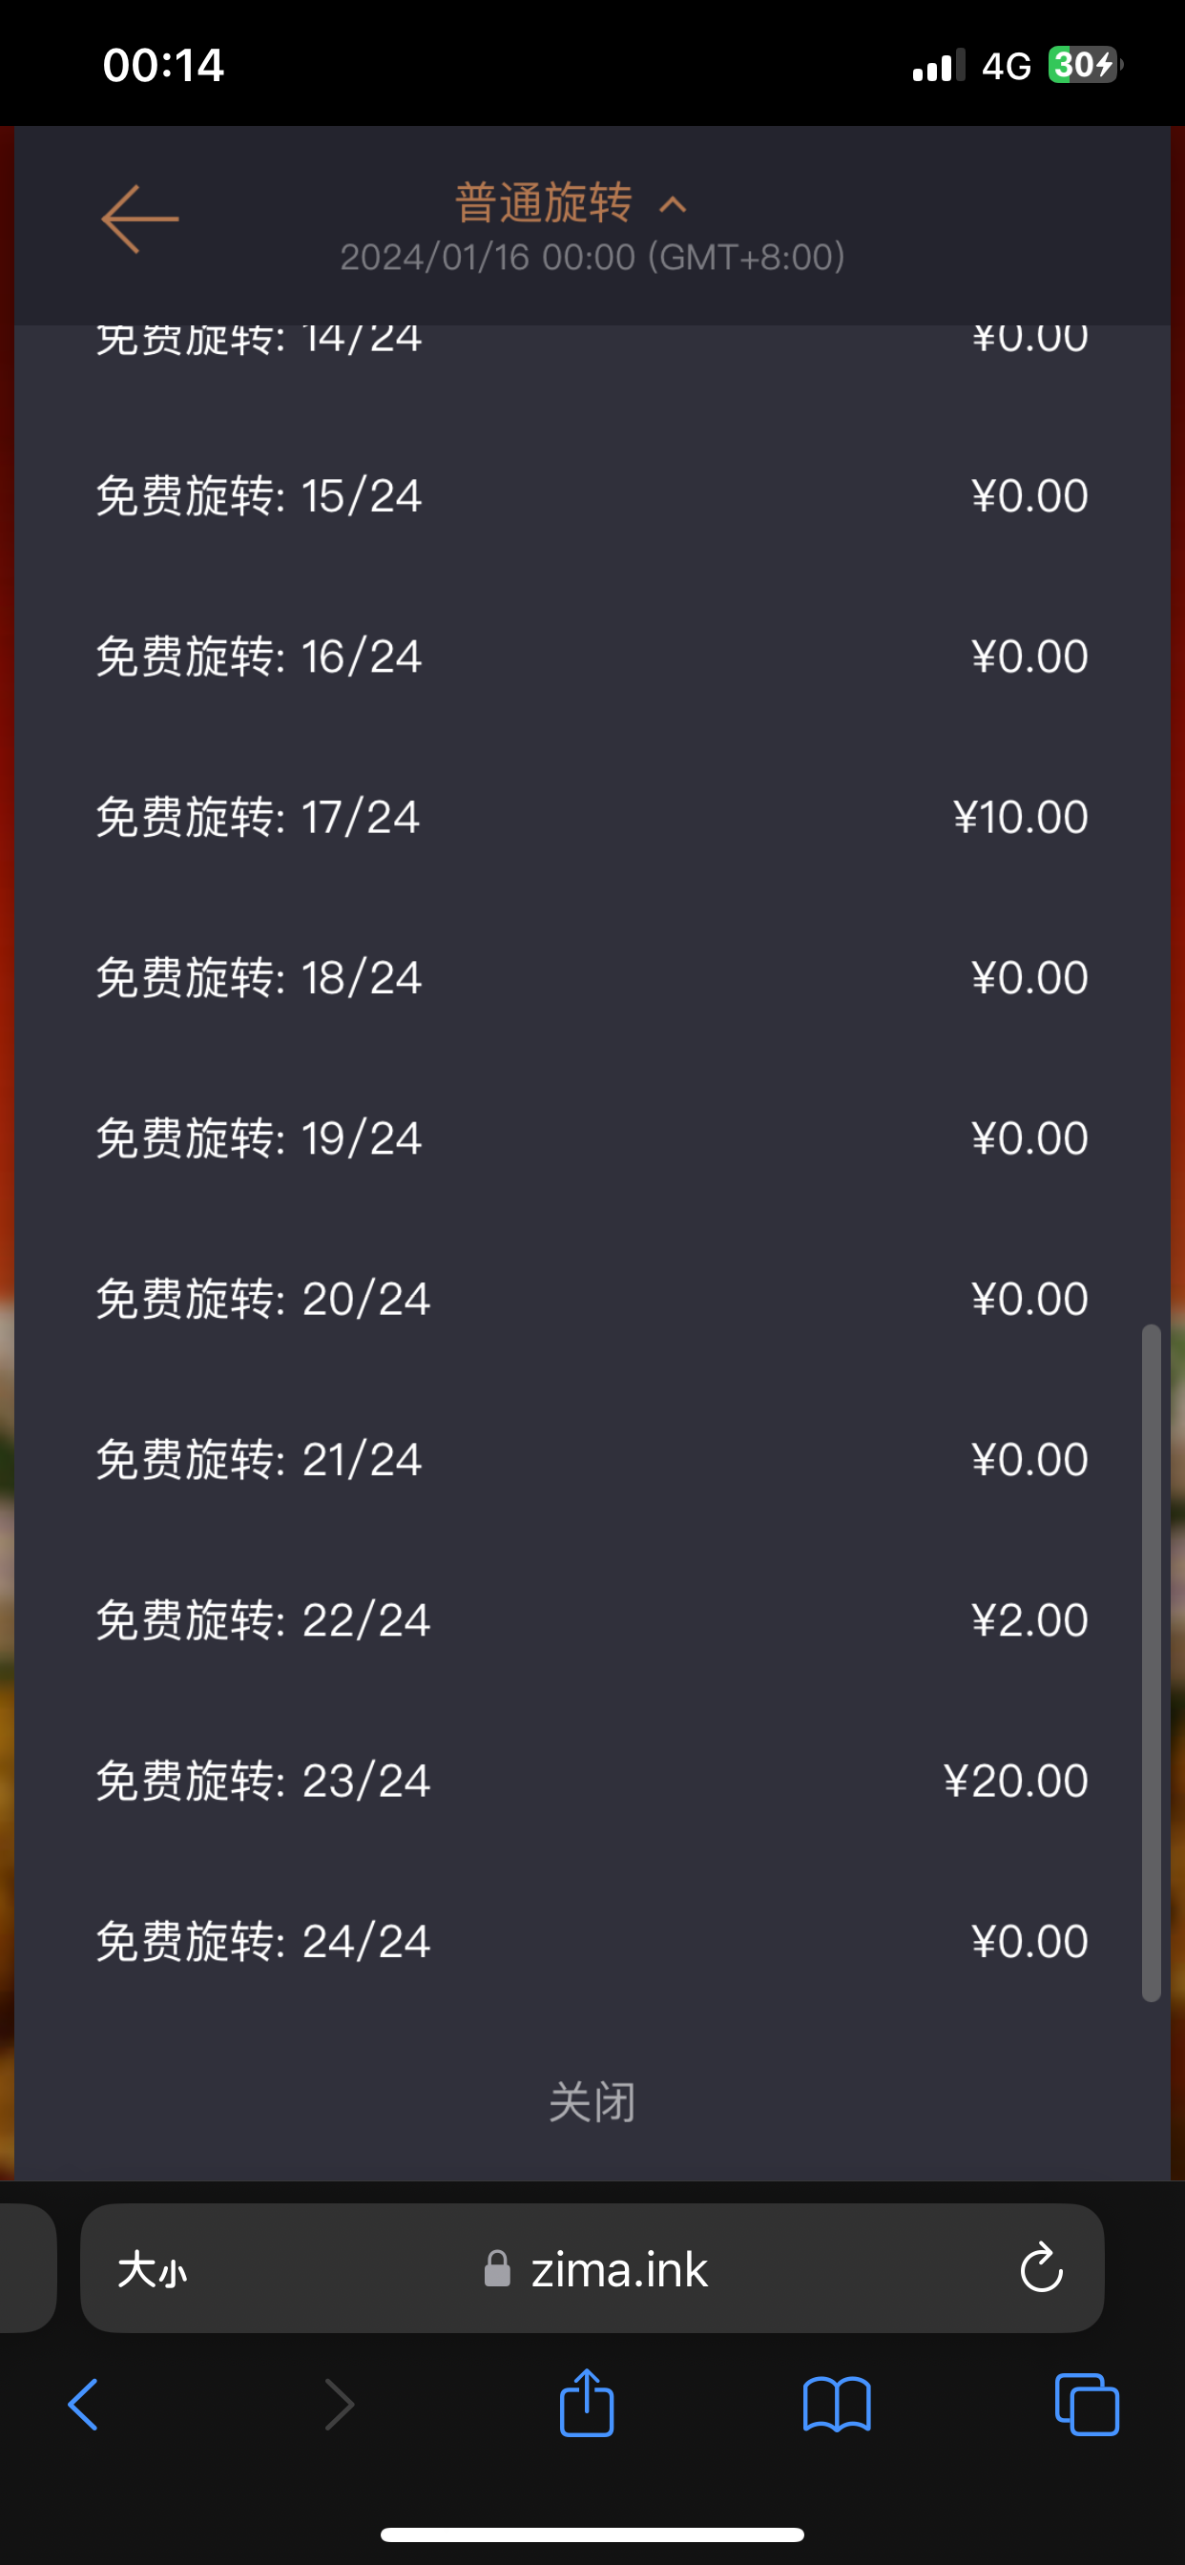
Task: Tap the 关闭 close button
Action: 592,2102
